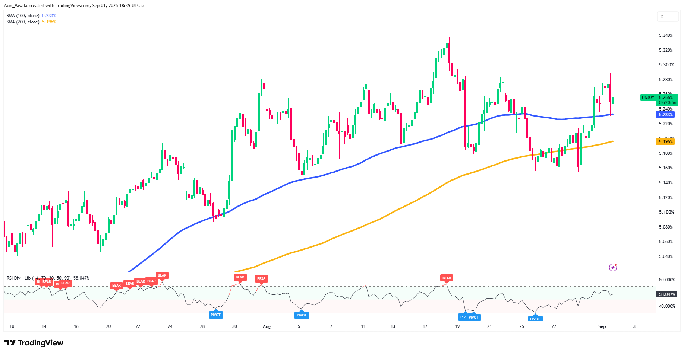The width and height of the screenshot is (684, 354).
Task: Click the 25 label on the date axis
Action: (521, 326)
